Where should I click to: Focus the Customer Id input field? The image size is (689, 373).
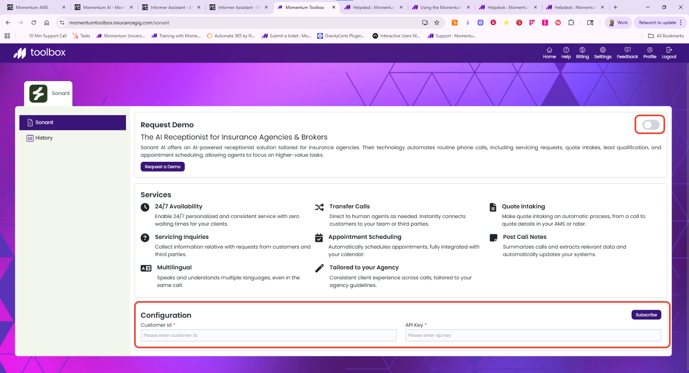coord(269,335)
